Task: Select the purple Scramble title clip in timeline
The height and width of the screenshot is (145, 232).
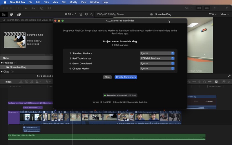Action: [14, 117]
